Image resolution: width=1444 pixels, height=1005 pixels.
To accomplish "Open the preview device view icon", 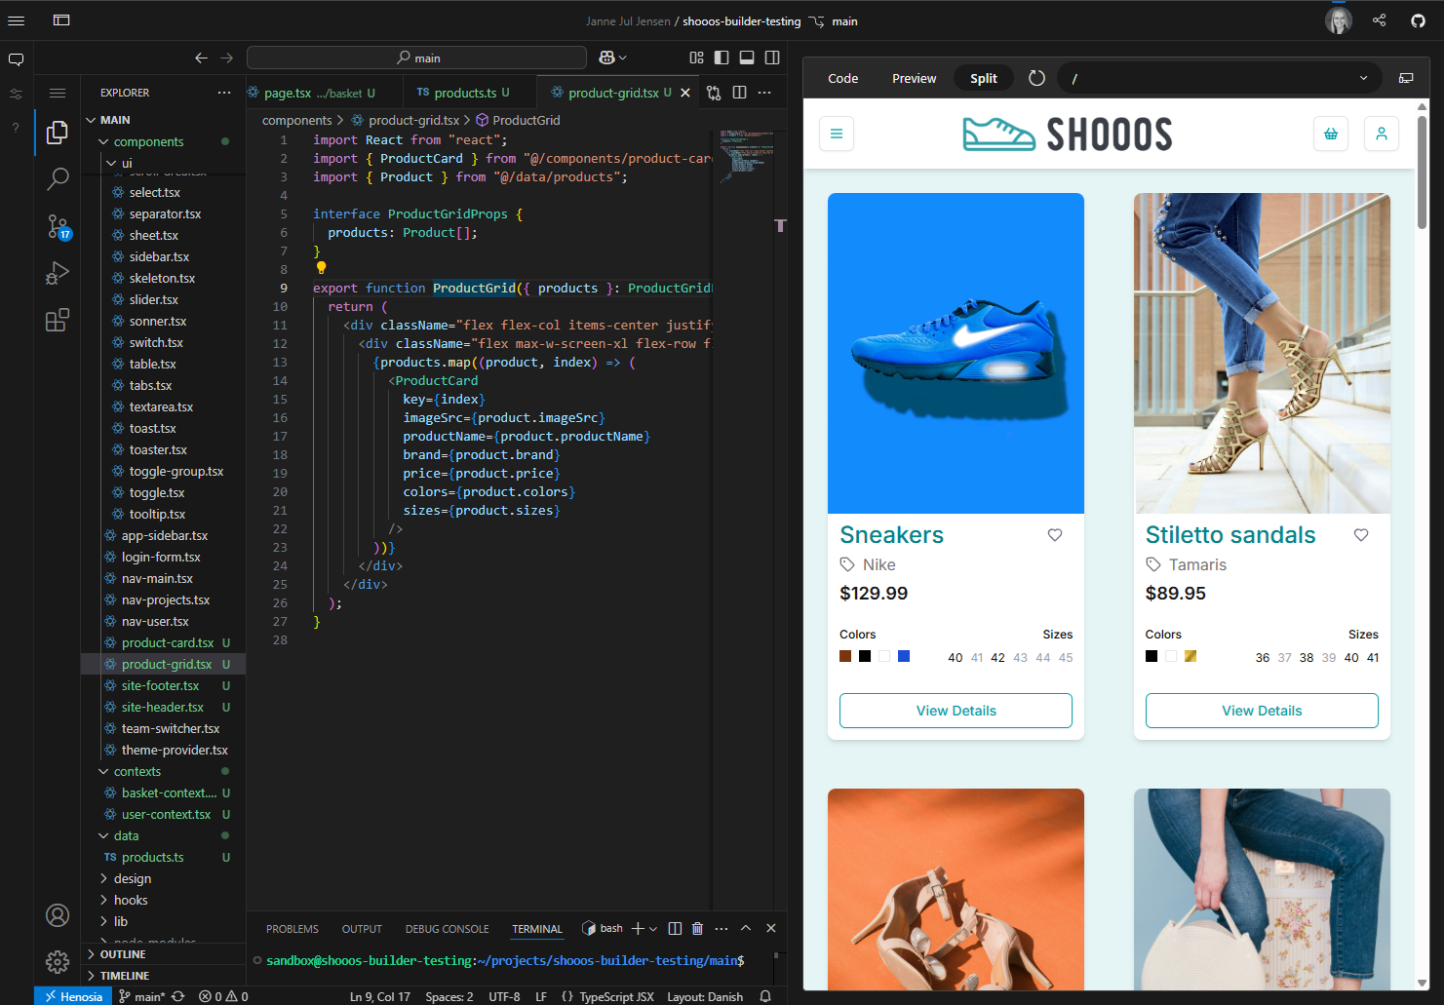I will pos(1406,78).
